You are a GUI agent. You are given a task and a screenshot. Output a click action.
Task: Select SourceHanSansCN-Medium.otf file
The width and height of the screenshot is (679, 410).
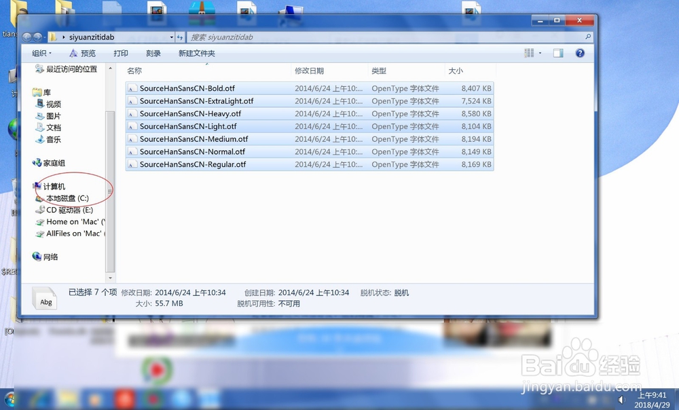(310, 139)
